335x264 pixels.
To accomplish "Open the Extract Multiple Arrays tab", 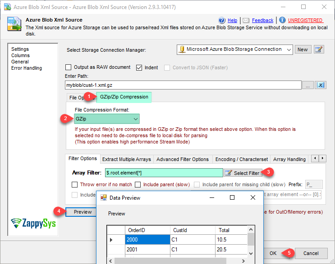I will coord(127,159).
